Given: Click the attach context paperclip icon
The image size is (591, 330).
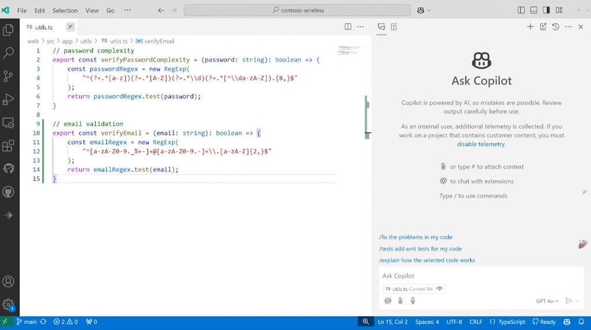Looking at the screenshot, I should [x=400, y=301].
